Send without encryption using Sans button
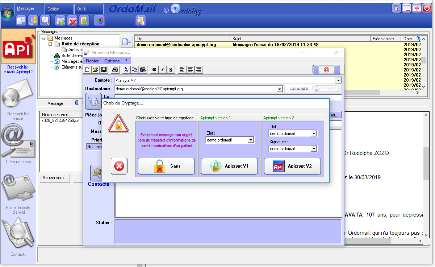Screen dimensions: 435x267 point(166,166)
